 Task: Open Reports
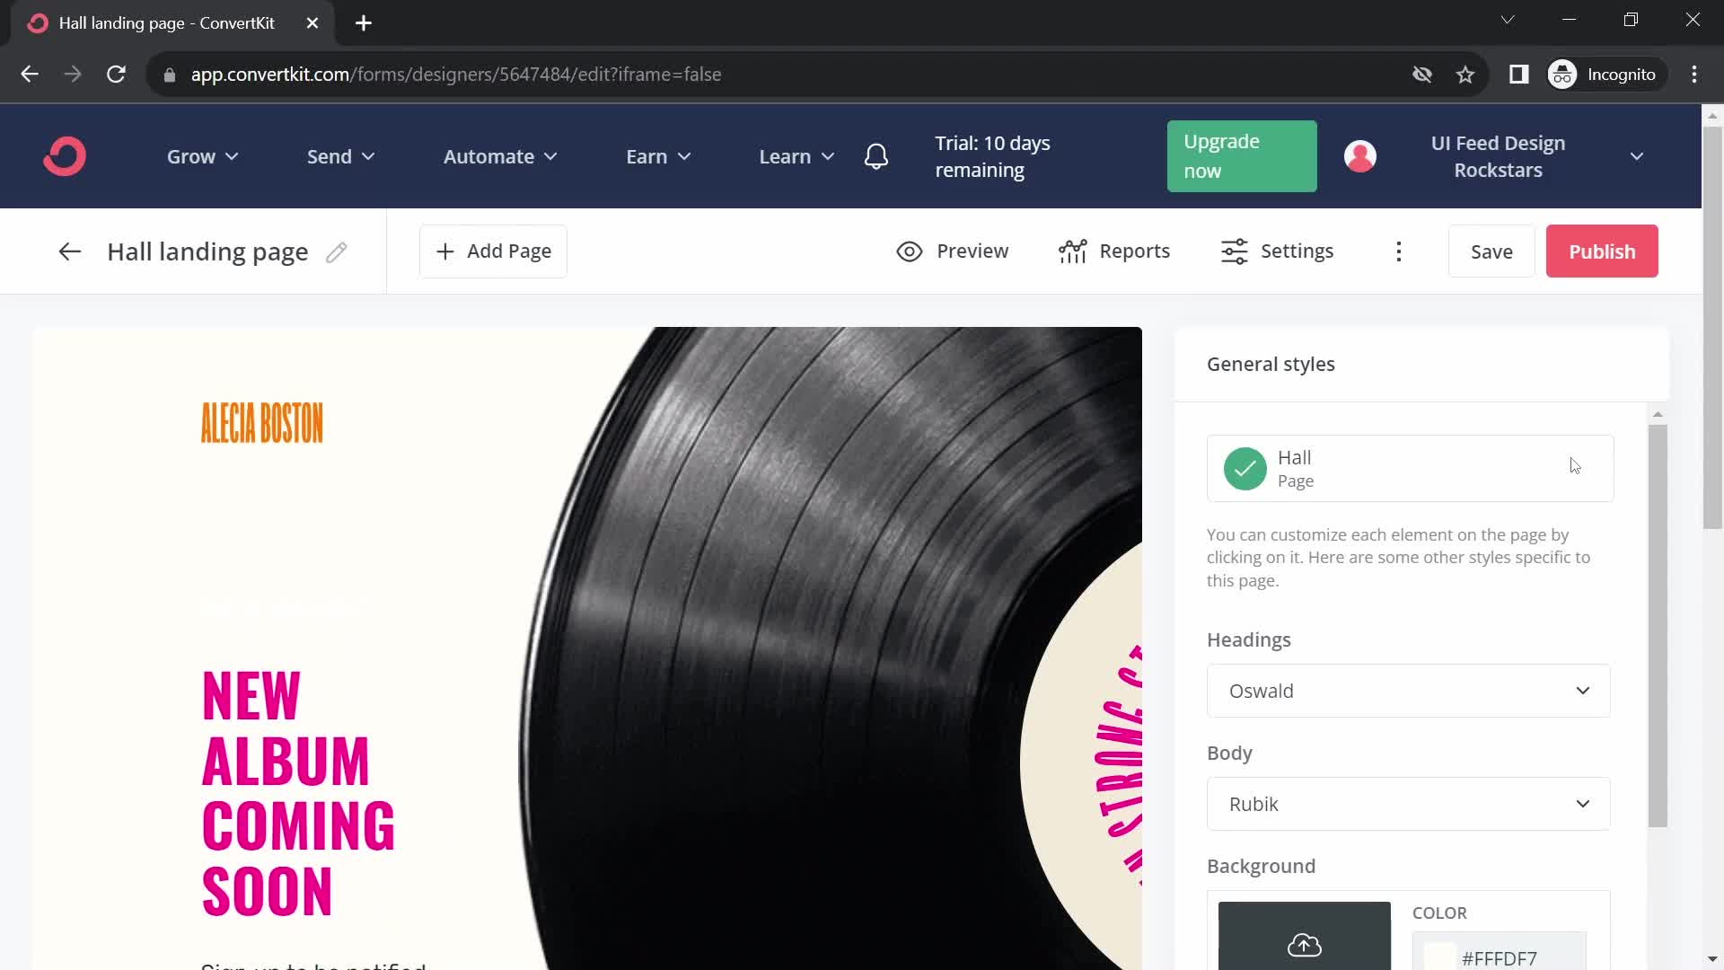pyautogui.click(x=1114, y=251)
